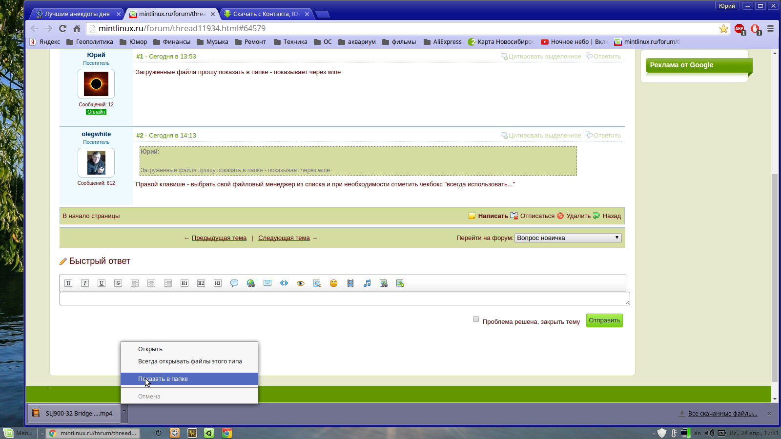Open the Linux Mint Menu button
The height and width of the screenshot is (439, 781).
(18, 433)
